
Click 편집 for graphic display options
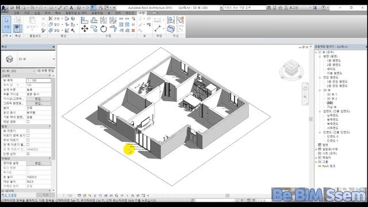(x=39, y=103)
